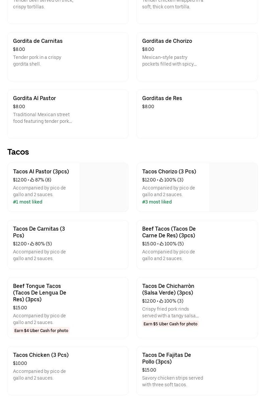Click the Tacos section heading
The height and width of the screenshot is (397, 269).
click(18, 152)
